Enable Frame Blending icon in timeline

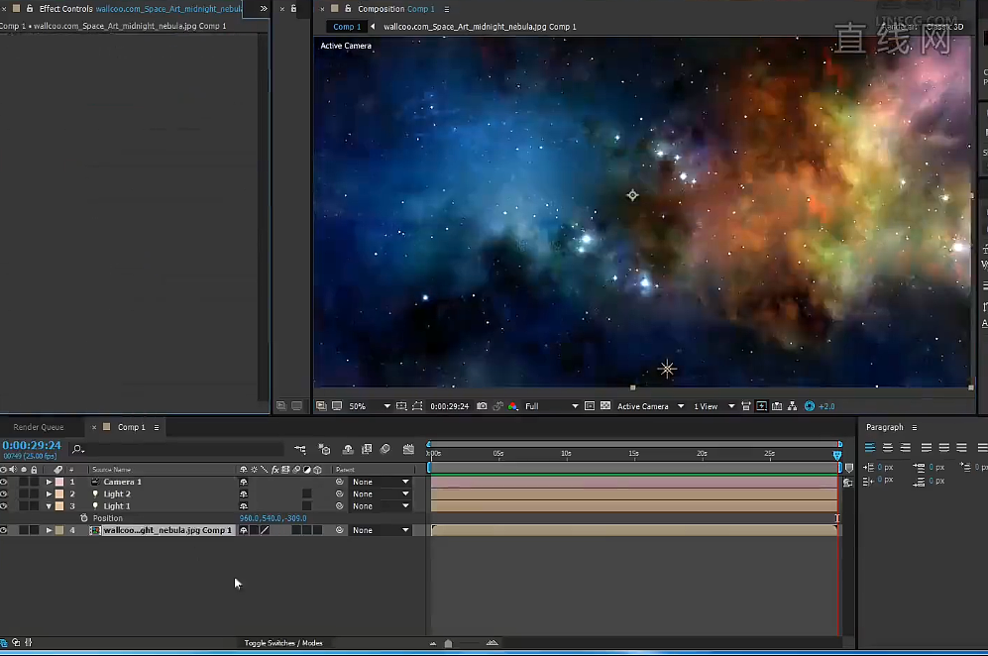367,449
